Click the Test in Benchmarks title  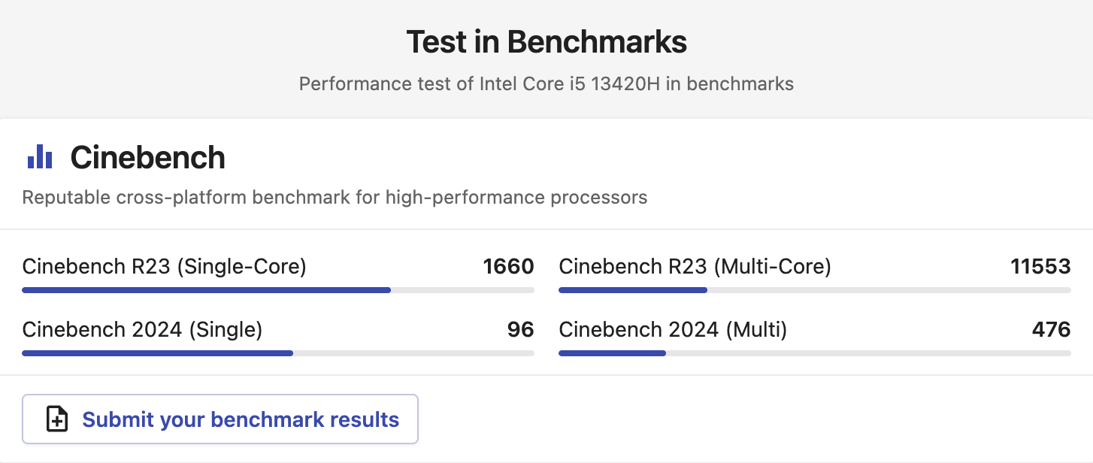[x=546, y=41]
